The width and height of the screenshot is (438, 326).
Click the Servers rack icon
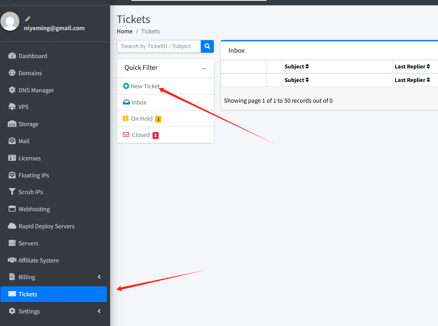click(12, 243)
